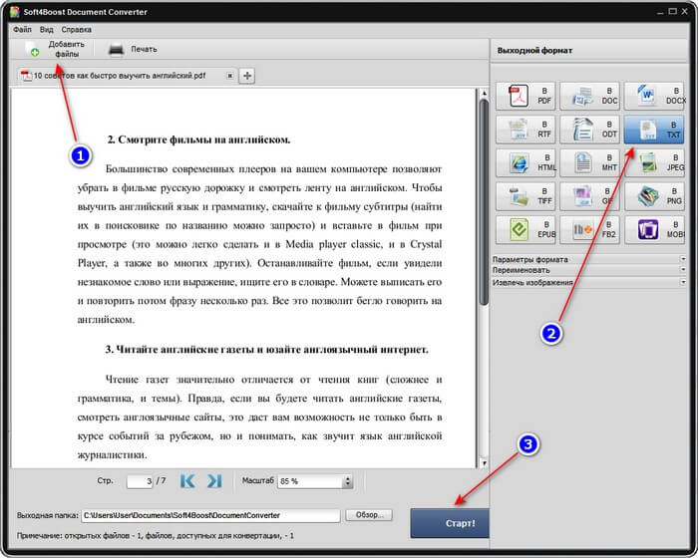Select the To RTF output format
The width and height of the screenshot is (698, 558).
(x=525, y=130)
